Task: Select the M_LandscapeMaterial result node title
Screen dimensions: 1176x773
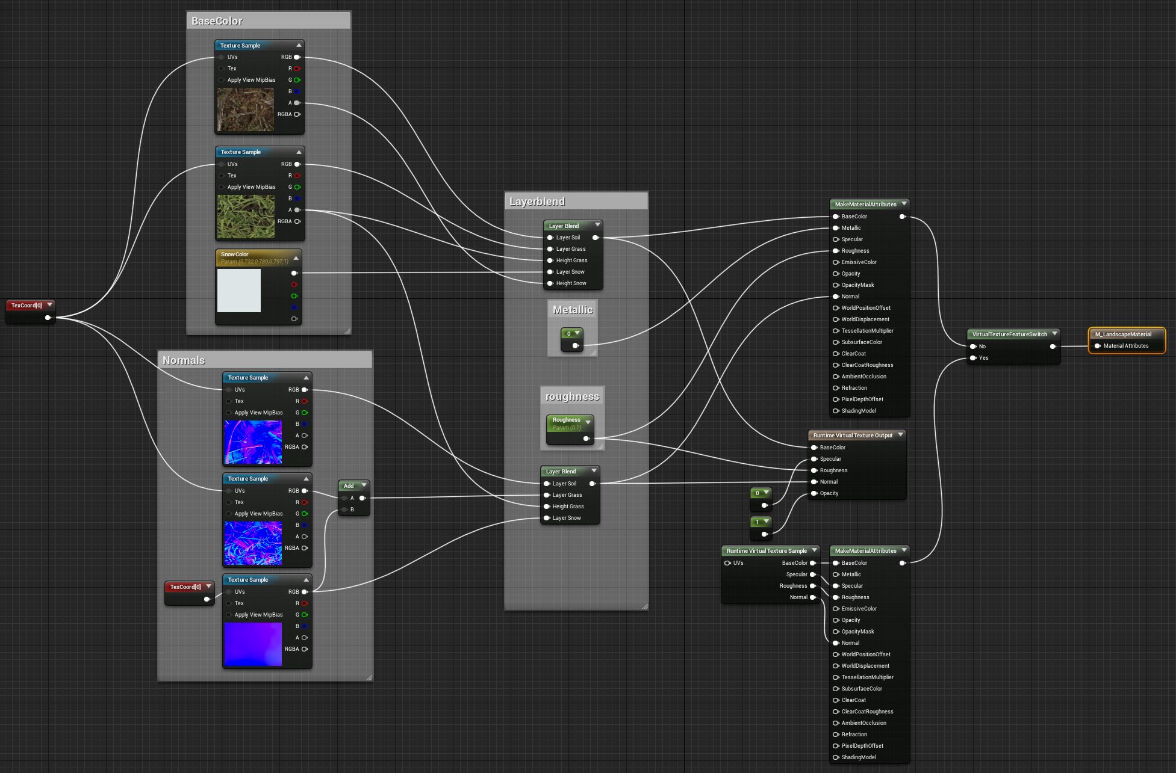Action: point(1122,334)
